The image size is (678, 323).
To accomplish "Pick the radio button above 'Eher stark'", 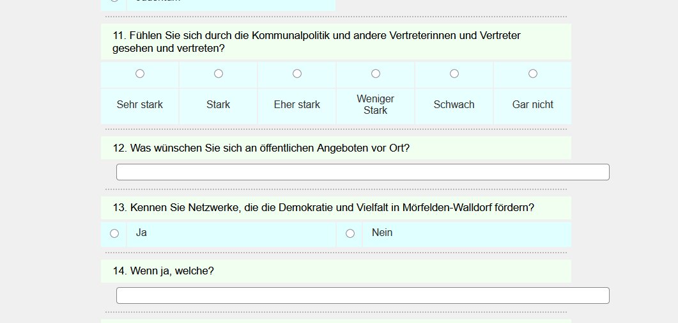I will (x=297, y=74).
